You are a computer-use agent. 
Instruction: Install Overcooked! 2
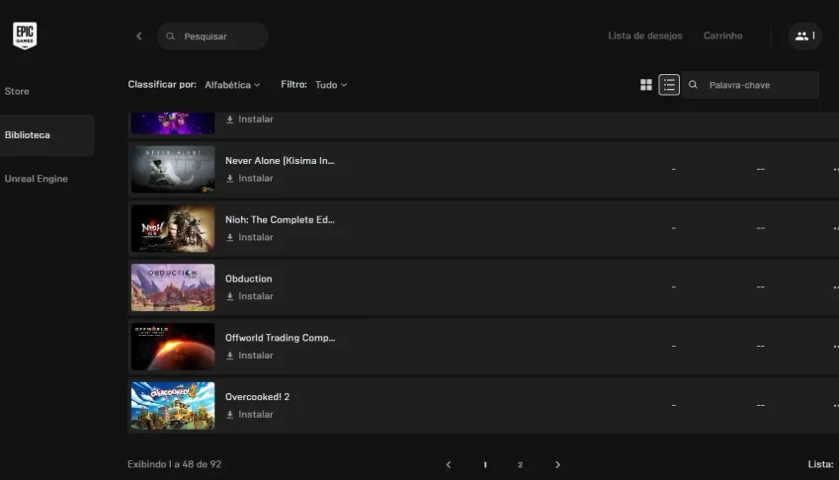(x=249, y=414)
